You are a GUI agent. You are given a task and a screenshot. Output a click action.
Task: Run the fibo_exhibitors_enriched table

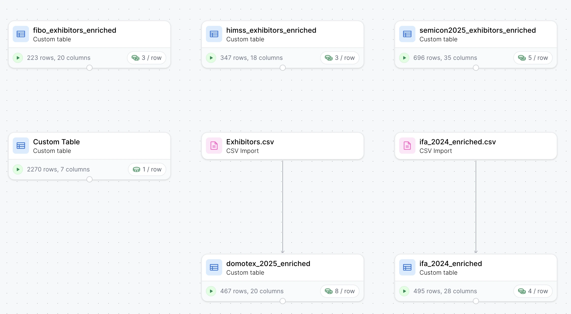coord(18,58)
